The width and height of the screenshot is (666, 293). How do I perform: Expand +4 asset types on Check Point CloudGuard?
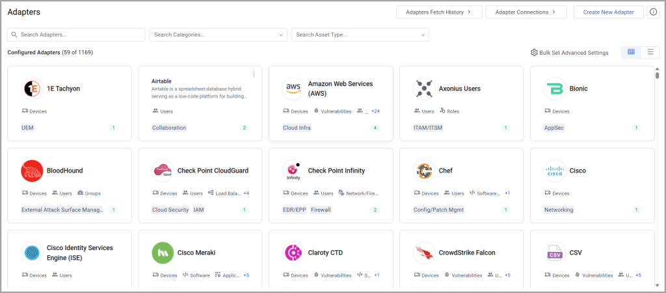point(246,193)
